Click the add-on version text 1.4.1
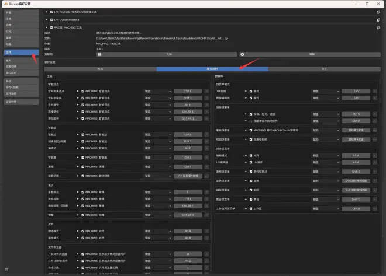The image size is (386, 276). coord(99,49)
